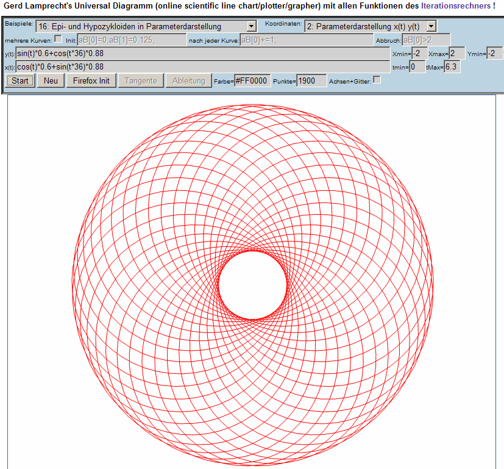The height and width of the screenshot is (469, 504).
Task: Enable the mehrere Kurven checkbox
Action: point(58,39)
